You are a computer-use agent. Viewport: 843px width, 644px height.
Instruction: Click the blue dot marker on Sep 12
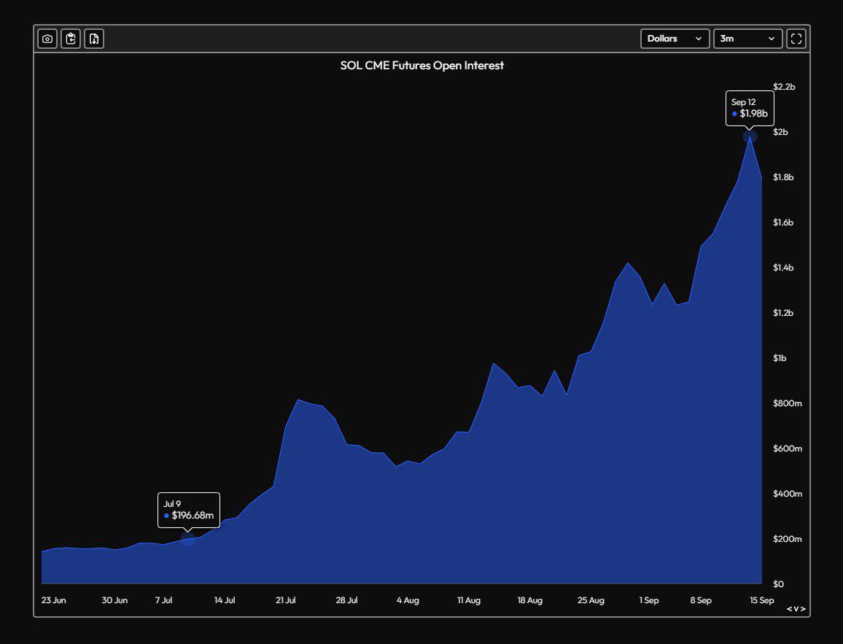pos(749,136)
